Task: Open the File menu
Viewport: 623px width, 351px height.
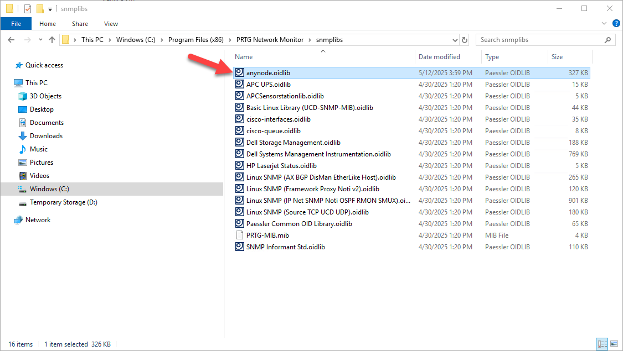Action: tap(16, 24)
